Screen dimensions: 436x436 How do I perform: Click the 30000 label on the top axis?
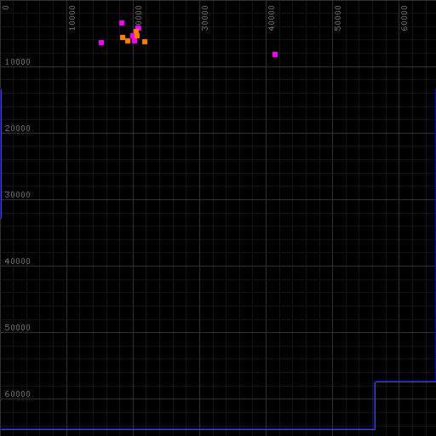[x=204, y=18]
